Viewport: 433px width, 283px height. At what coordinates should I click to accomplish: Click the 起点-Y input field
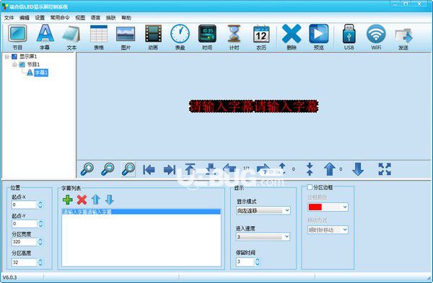pos(25,223)
